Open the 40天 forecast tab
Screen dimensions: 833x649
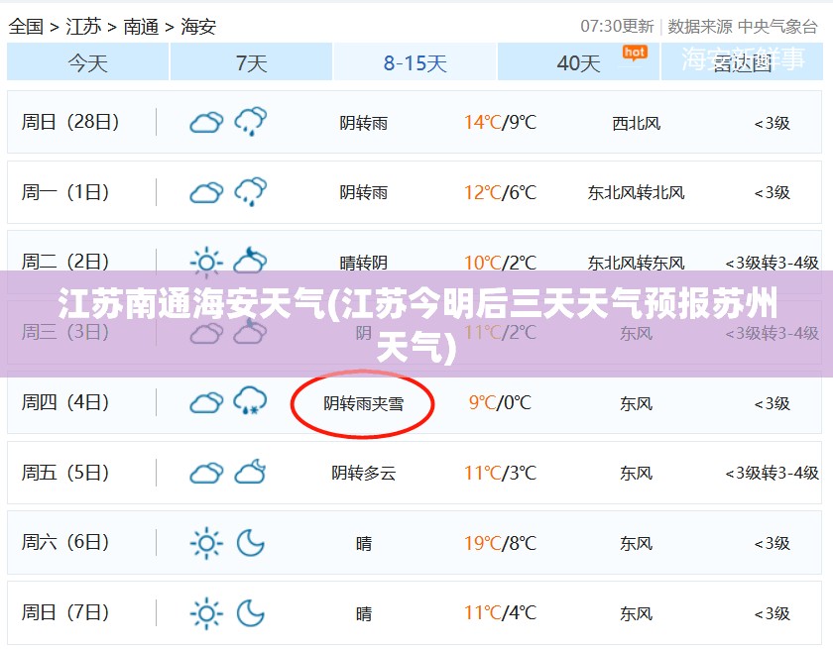(578, 62)
